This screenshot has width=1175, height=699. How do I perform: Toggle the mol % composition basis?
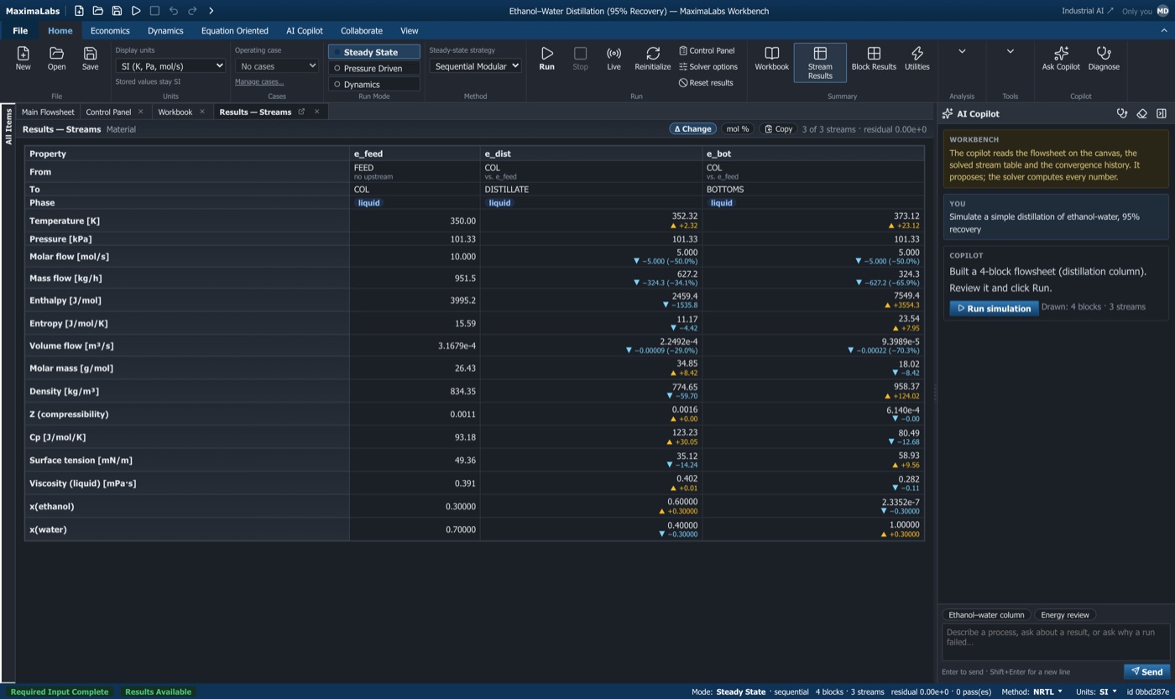point(738,129)
